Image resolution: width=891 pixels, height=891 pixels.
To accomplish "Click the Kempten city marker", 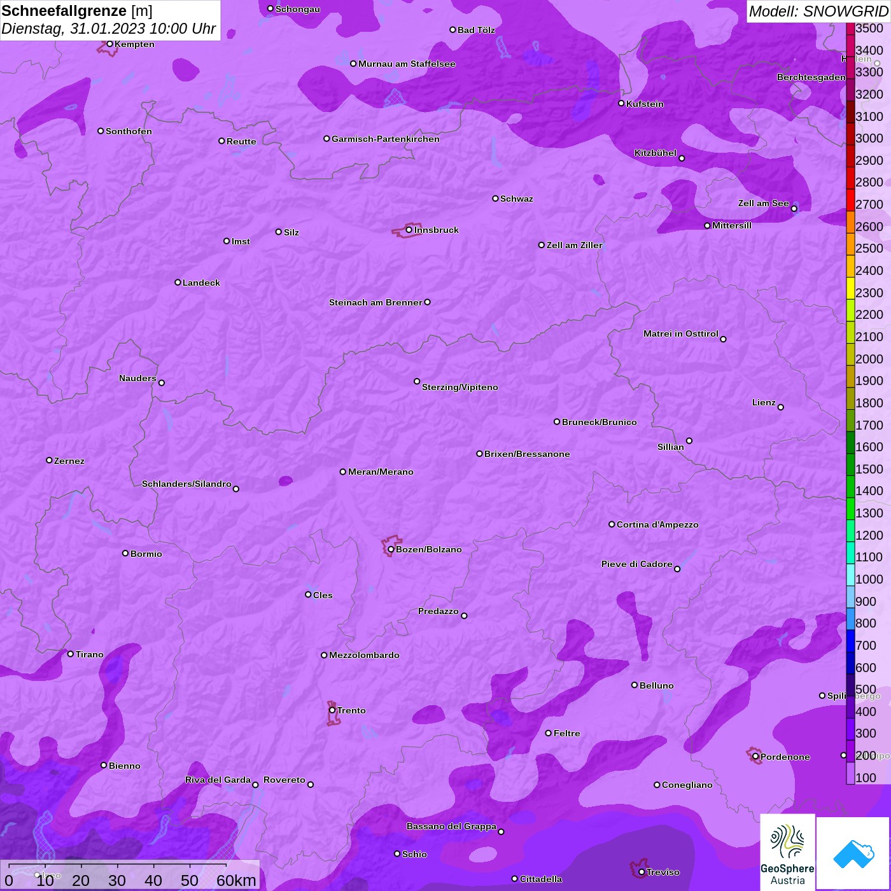I will pos(109,44).
